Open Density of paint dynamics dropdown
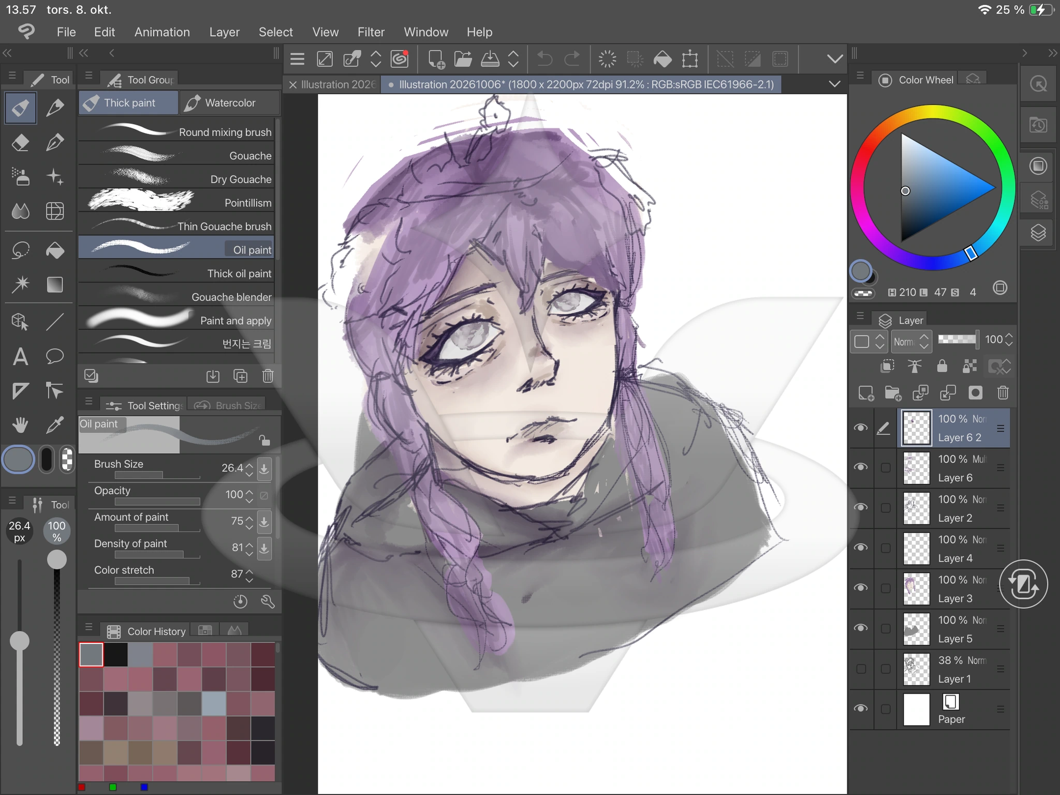Image resolution: width=1060 pixels, height=795 pixels. 264,548
